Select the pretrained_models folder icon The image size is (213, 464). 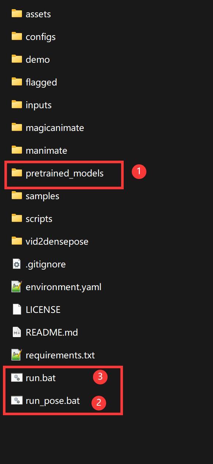click(17, 173)
